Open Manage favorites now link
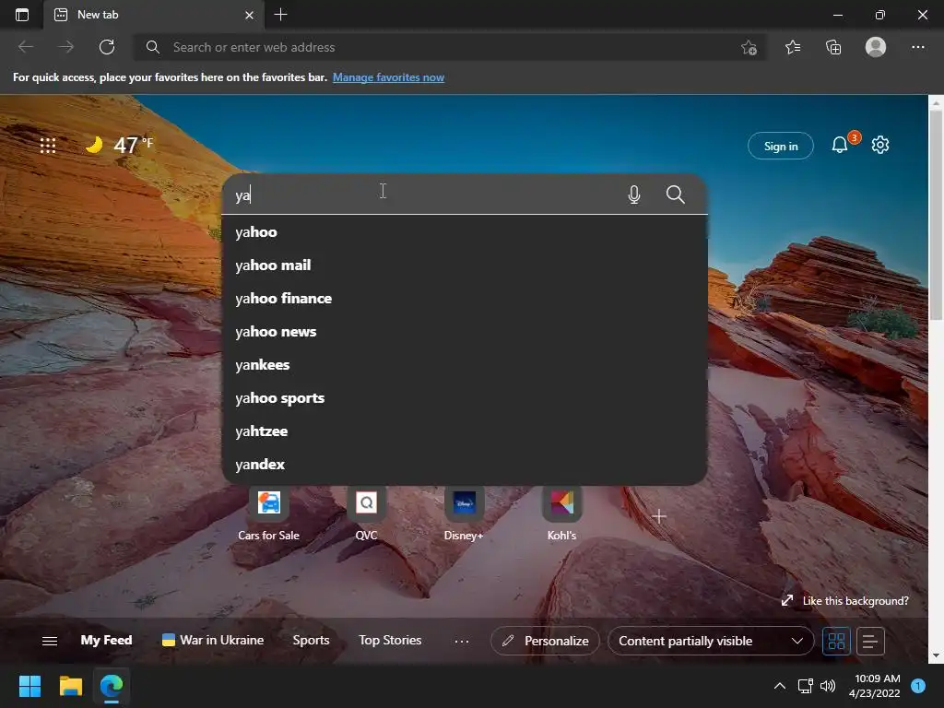This screenshot has width=944, height=708. tap(388, 77)
